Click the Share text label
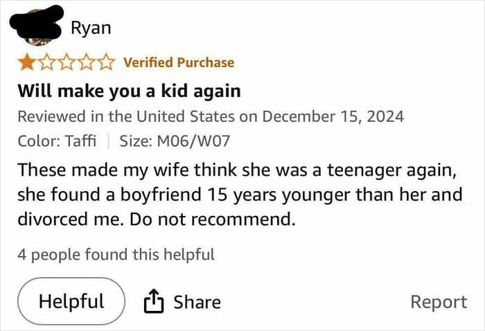 click(197, 302)
